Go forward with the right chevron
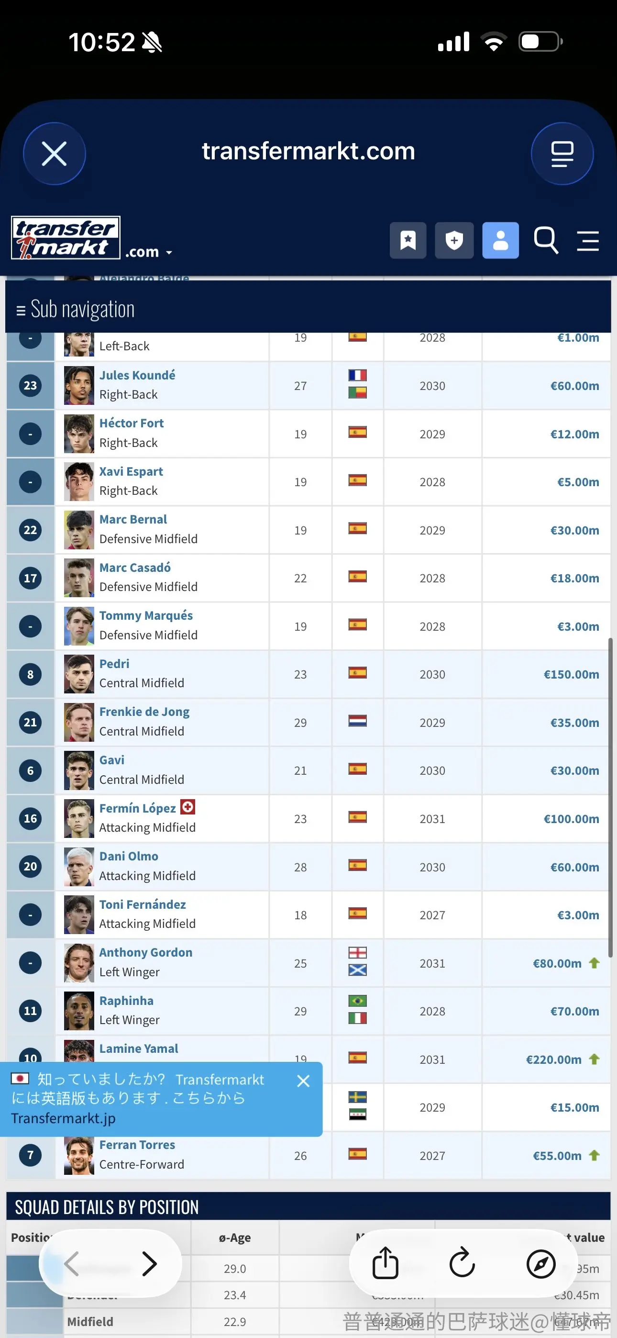 [150, 1264]
